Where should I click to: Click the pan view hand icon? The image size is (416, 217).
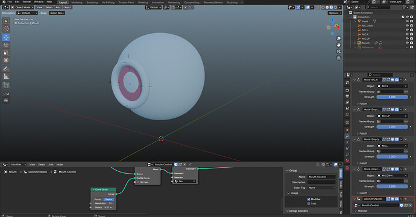point(339,45)
